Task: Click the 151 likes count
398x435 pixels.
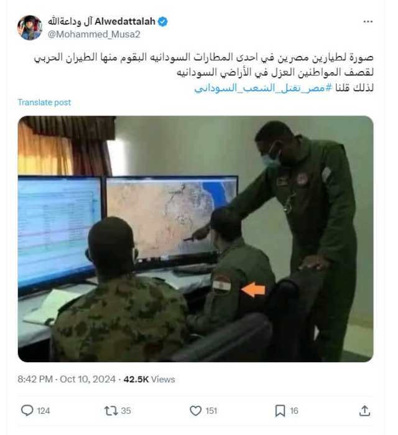Action: coord(211,411)
